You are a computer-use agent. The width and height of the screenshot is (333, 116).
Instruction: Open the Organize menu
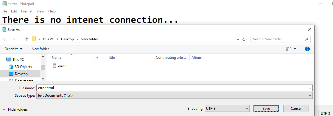[14, 49]
